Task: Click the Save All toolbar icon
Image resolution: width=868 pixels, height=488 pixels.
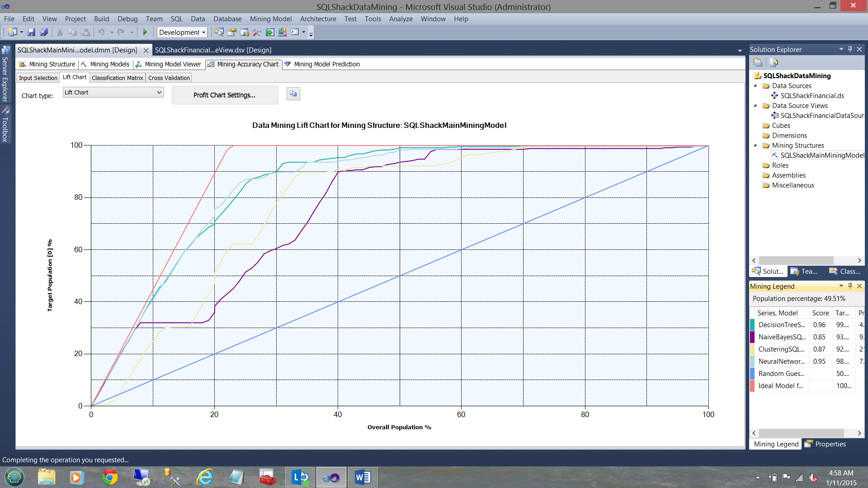Action: point(44,32)
